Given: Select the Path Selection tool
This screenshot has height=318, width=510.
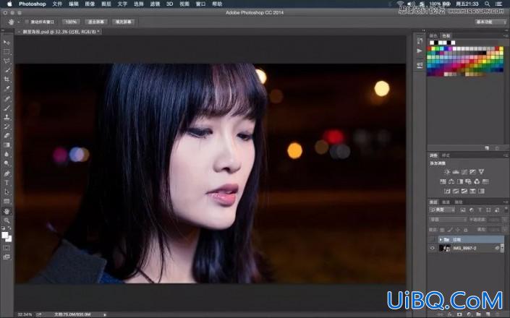Looking at the screenshot, I should (7, 192).
